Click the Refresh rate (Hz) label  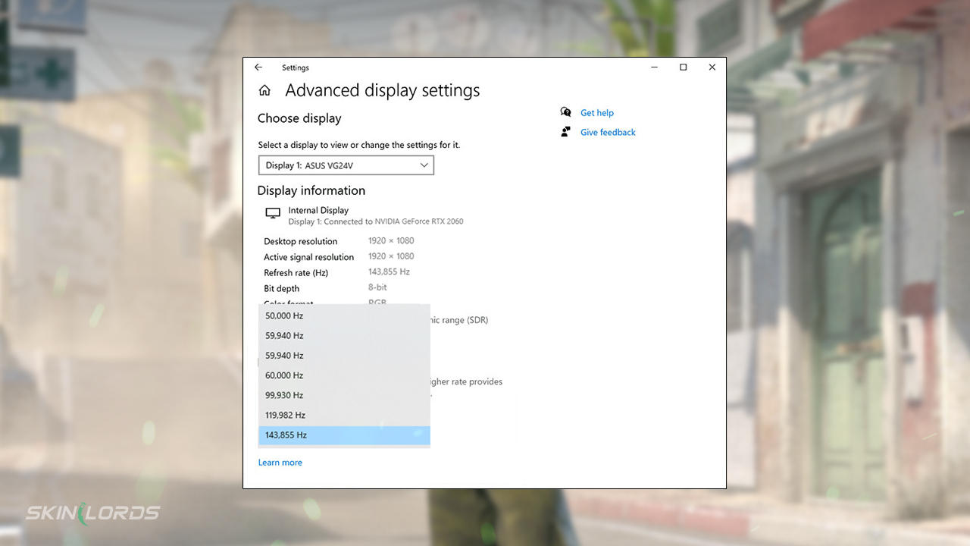coord(296,273)
